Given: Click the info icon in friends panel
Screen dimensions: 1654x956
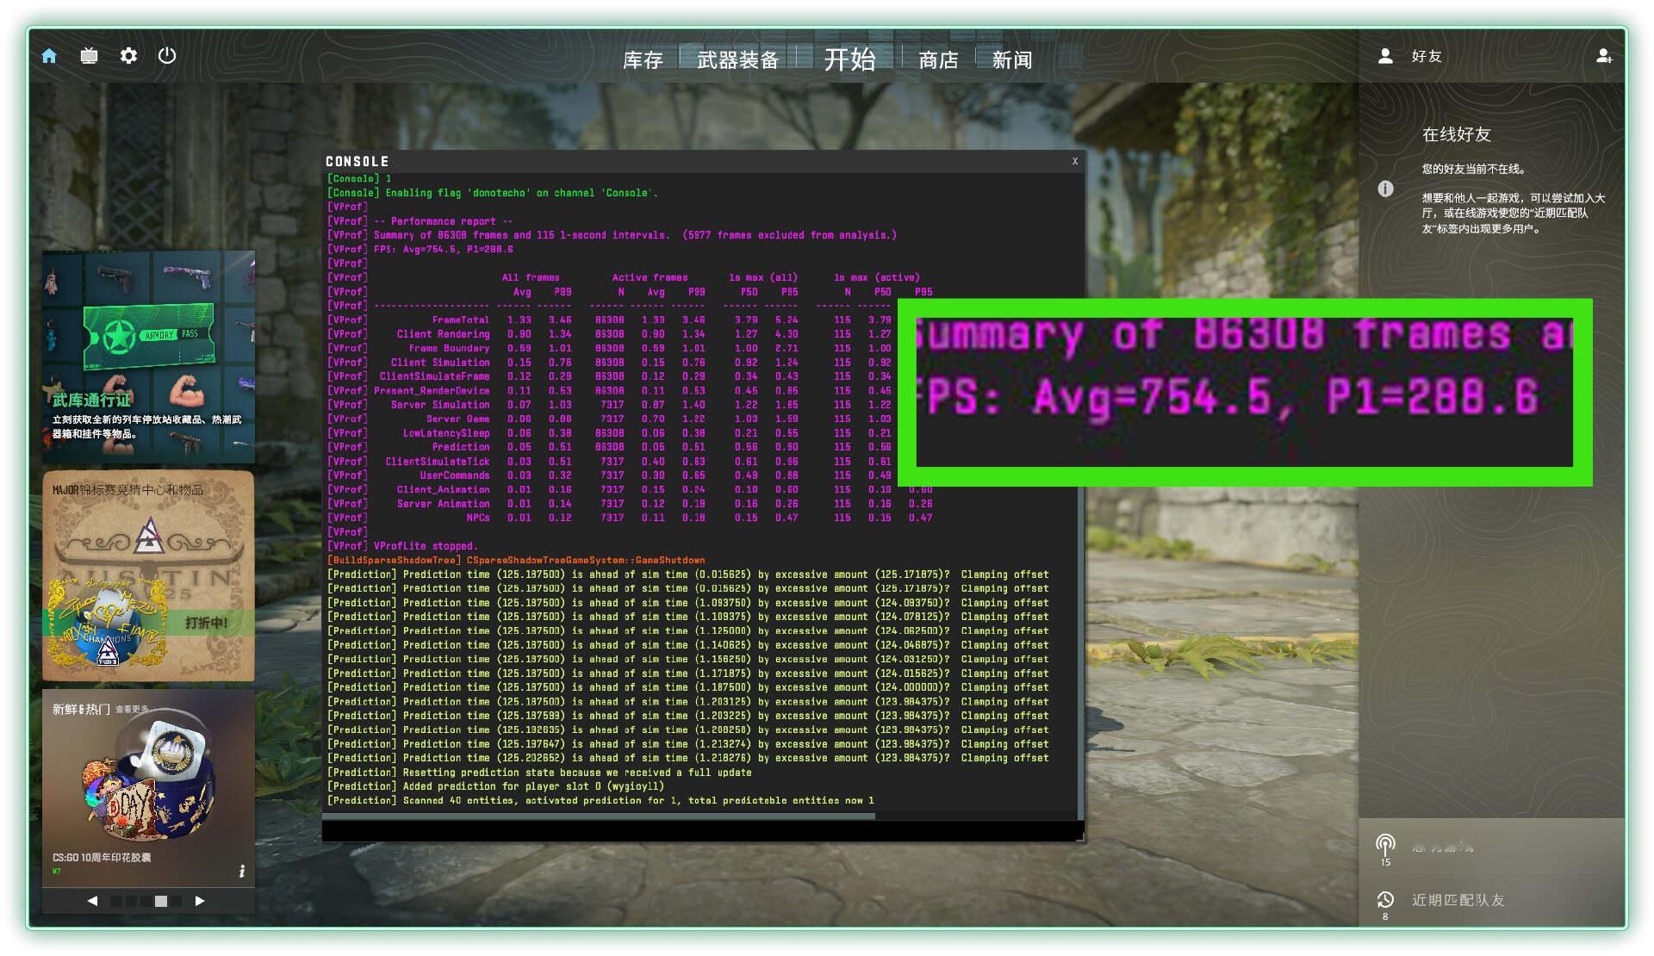Looking at the screenshot, I should click(x=1385, y=189).
